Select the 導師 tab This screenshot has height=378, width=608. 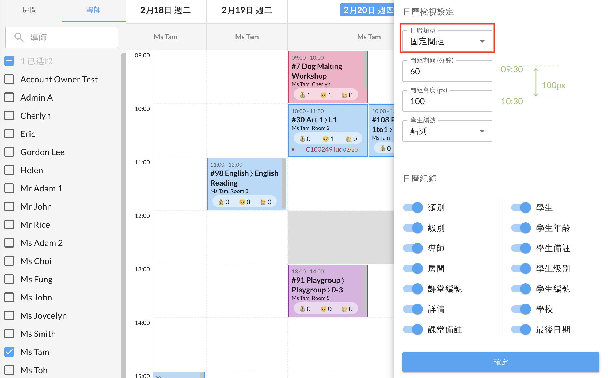pyautogui.click(x=93, y=10)
